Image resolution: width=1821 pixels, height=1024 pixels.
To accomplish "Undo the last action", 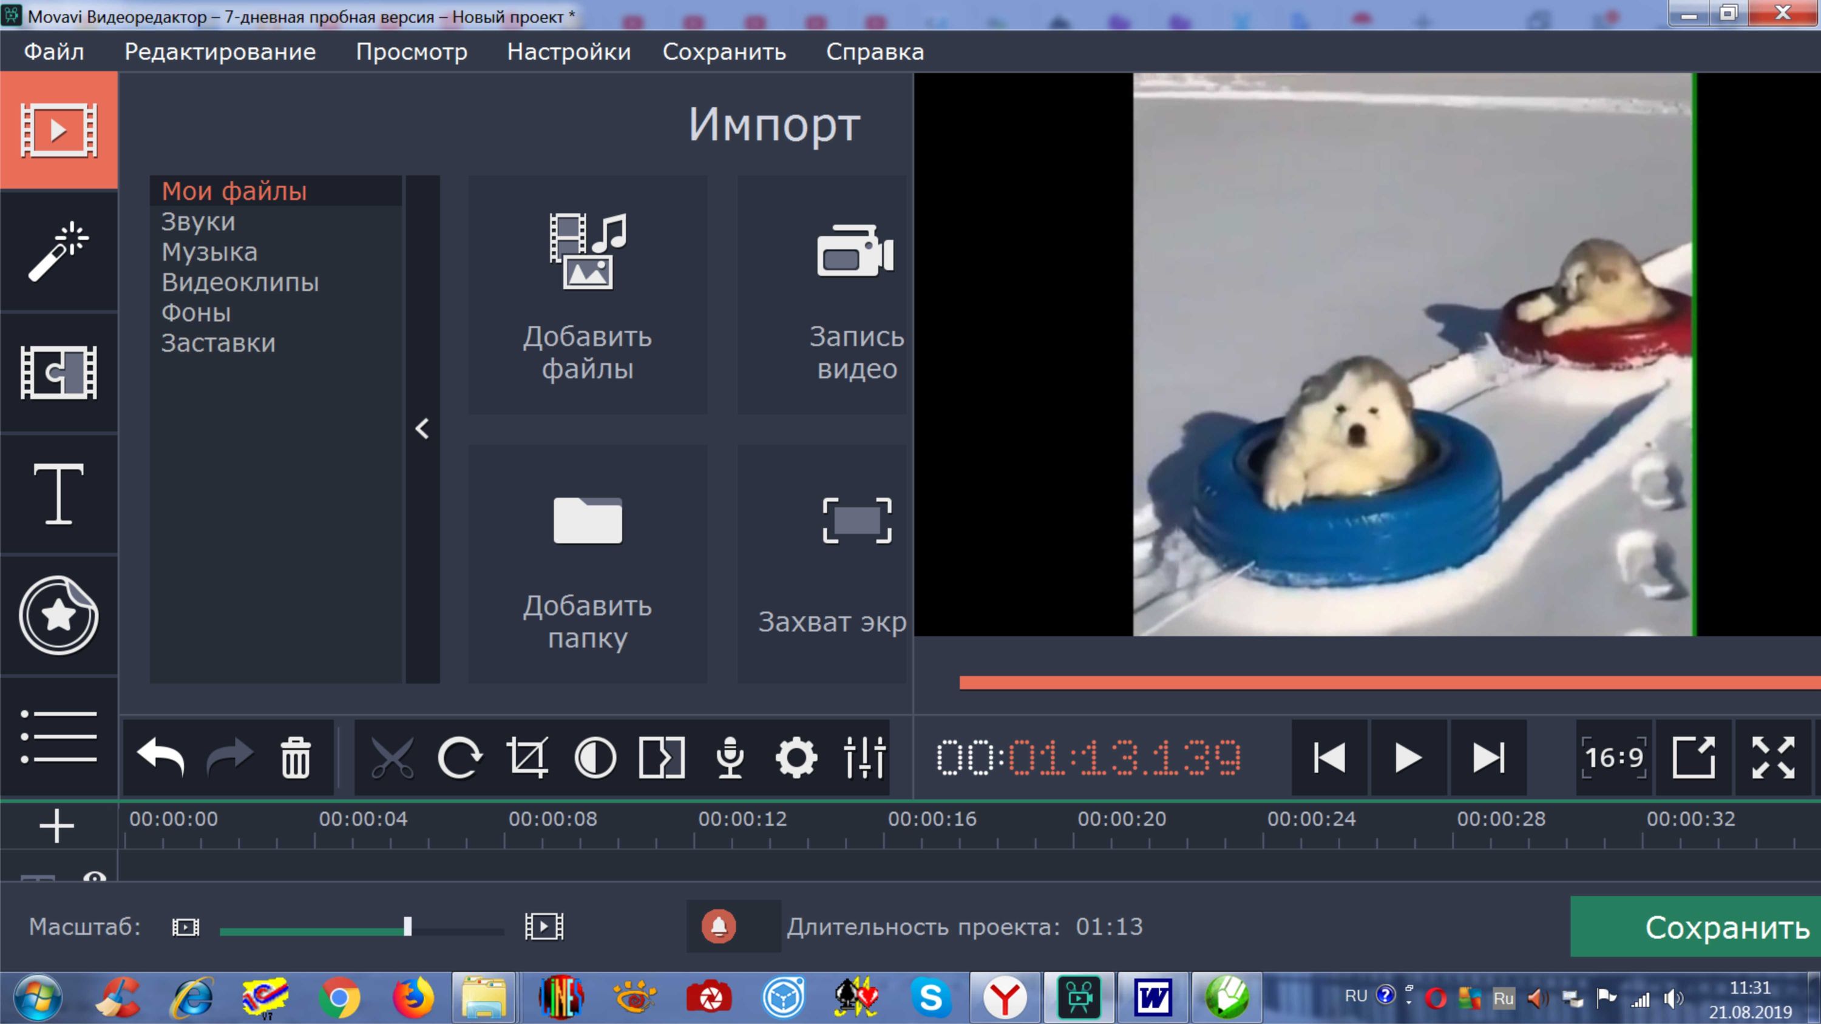I will point(160,758).
